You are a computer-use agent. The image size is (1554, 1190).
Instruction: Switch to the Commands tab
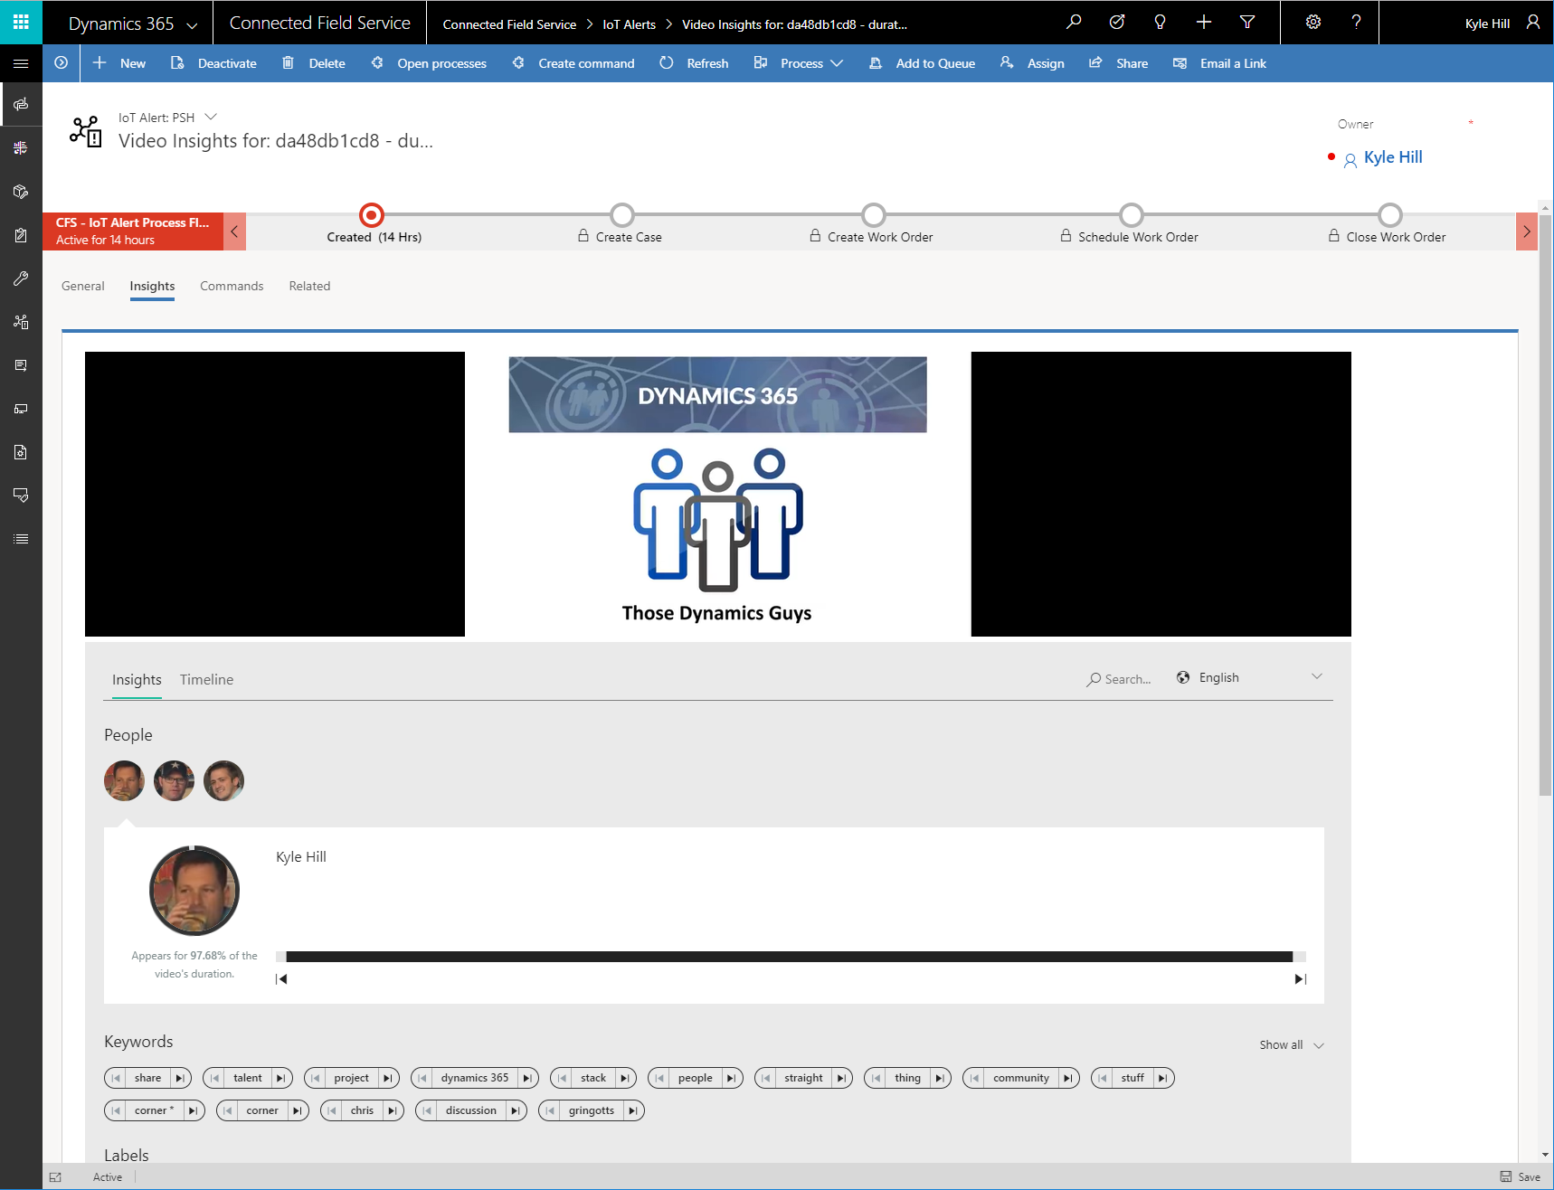click(232, 286)
